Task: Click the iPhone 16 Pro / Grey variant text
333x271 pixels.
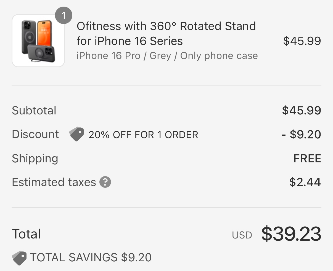Action: click(x=167, y=56)
